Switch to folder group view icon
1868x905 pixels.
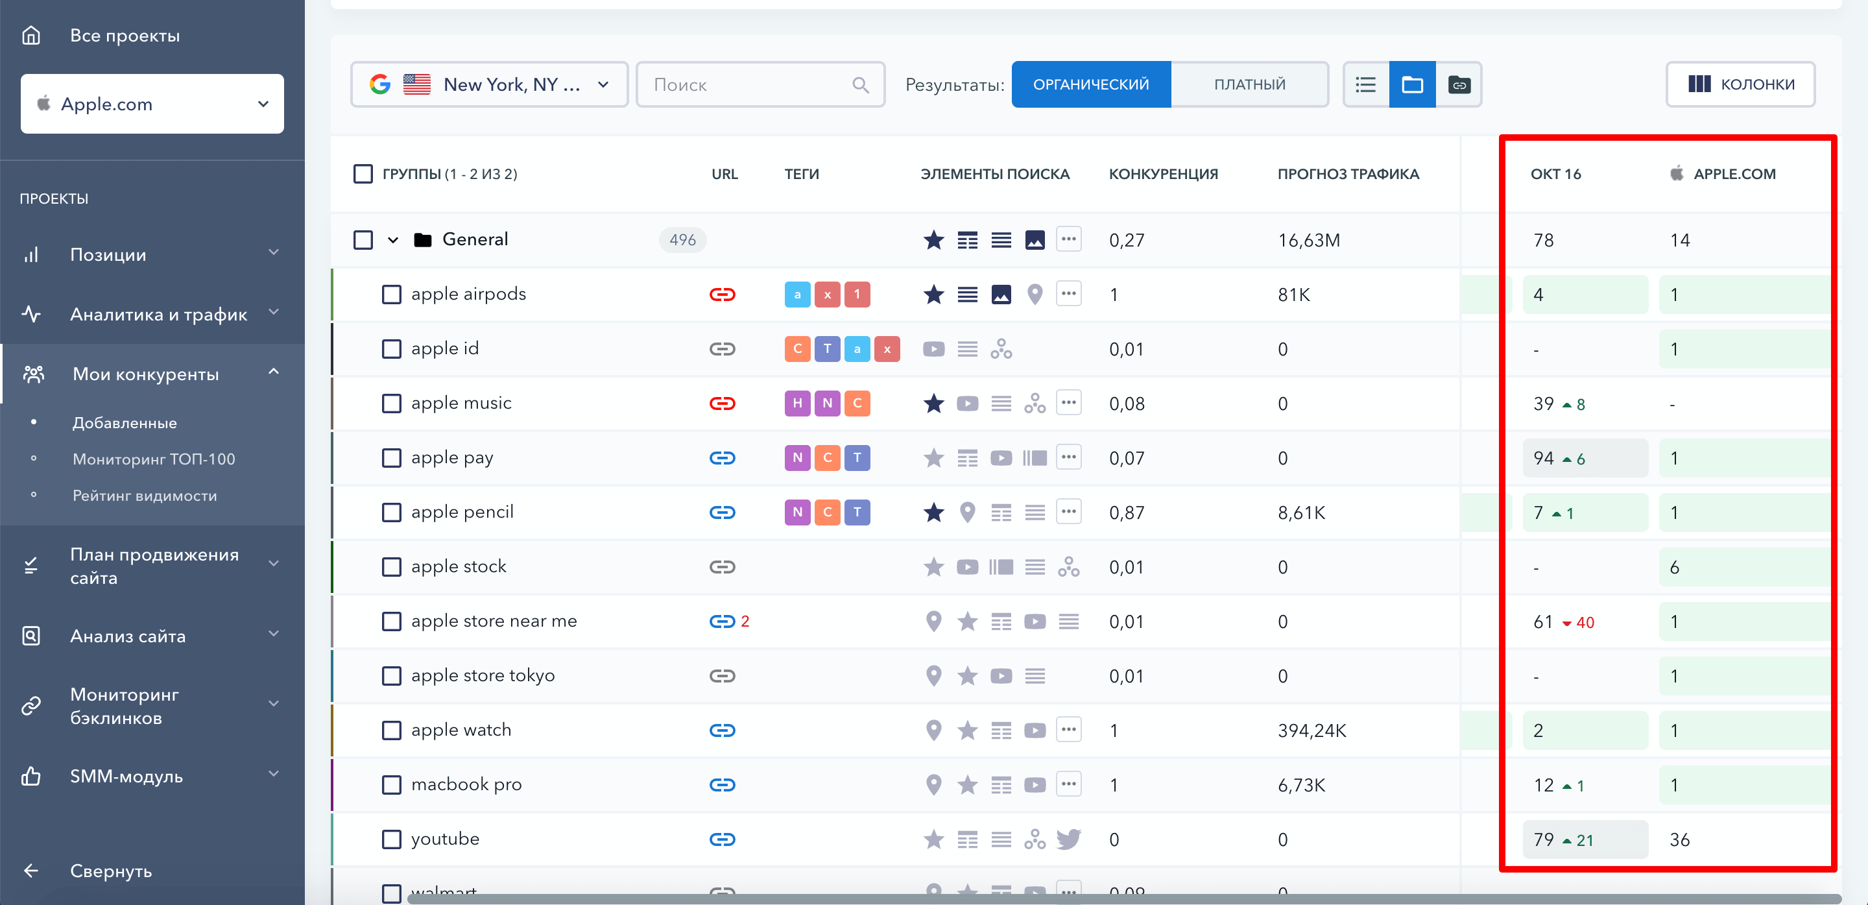1412,85
